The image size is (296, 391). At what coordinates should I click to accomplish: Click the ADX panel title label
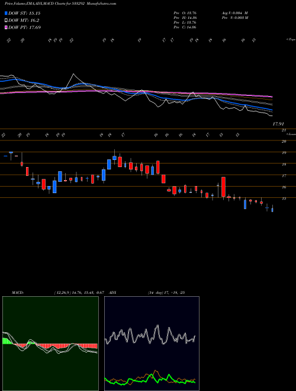click(112, 293)
